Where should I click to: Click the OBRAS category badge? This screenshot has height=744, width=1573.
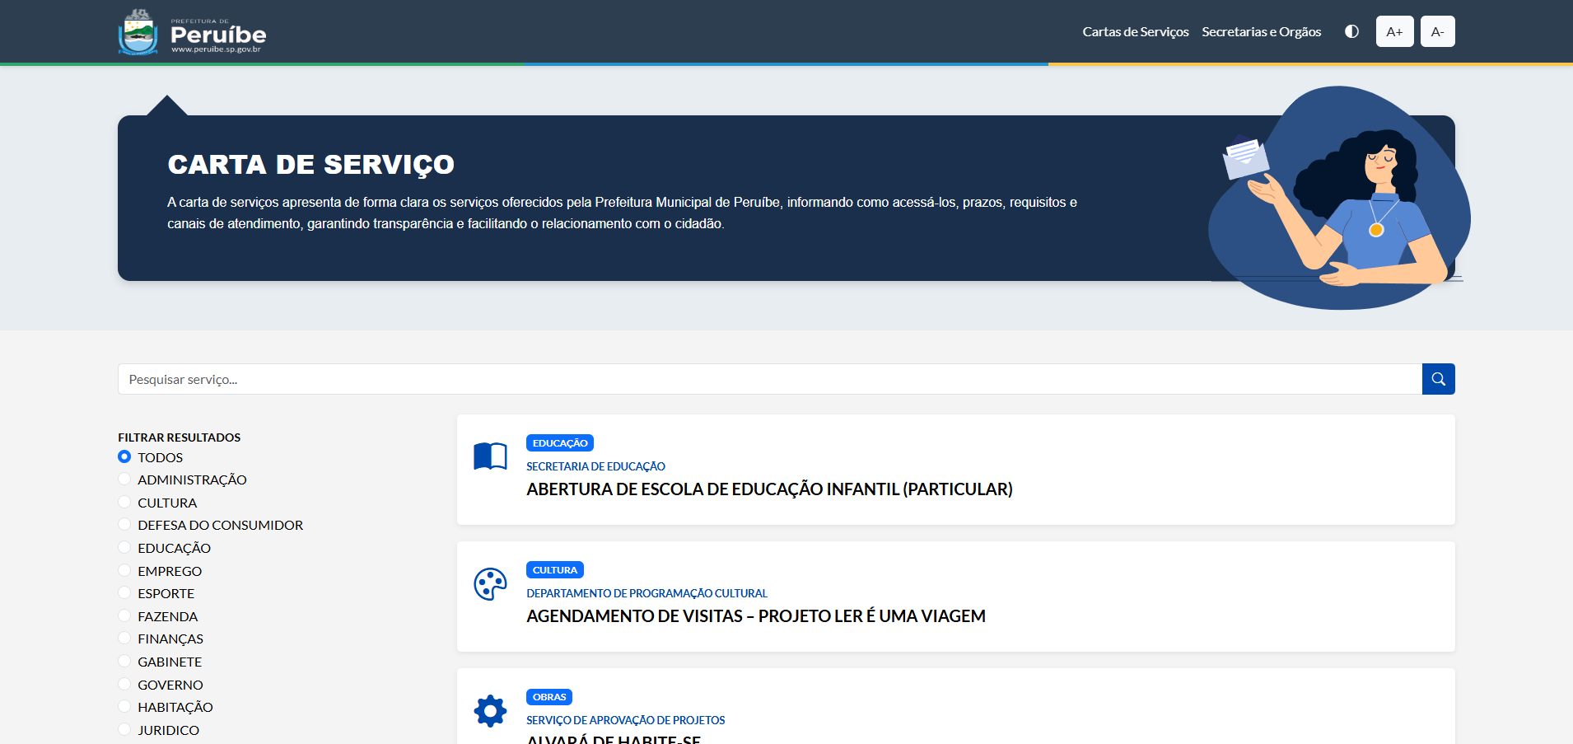click(x=549, y=696)
